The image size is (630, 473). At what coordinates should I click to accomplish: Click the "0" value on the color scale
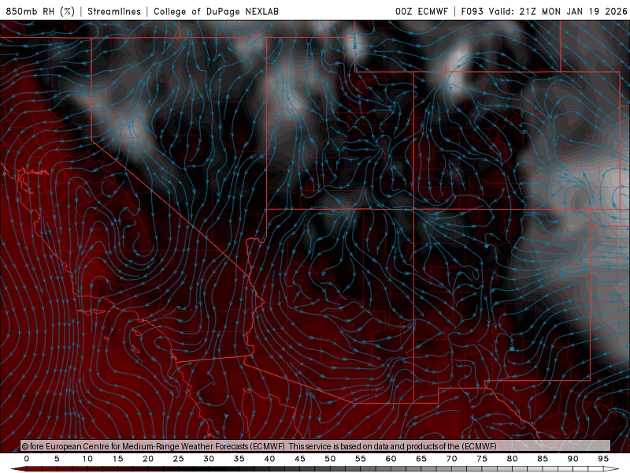27,459
